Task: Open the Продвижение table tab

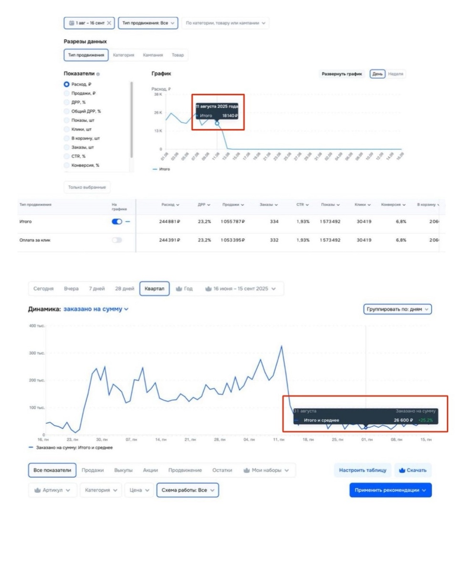Action: 185,470
